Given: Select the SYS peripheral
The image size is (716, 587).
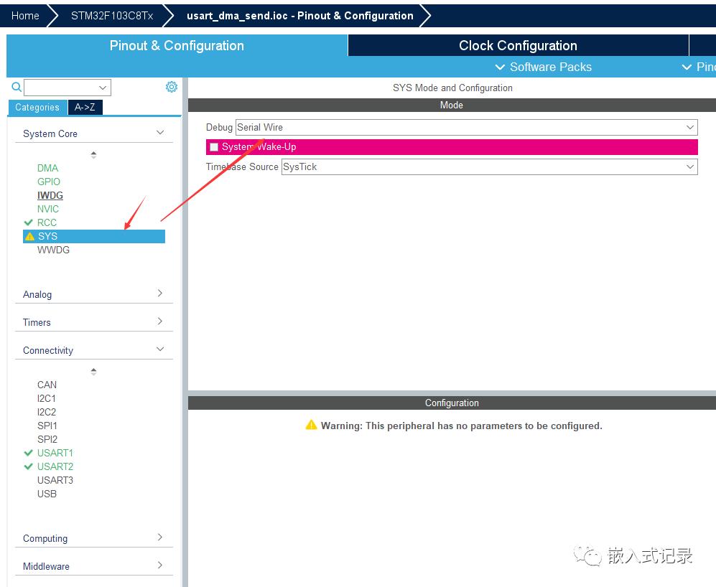Looking at the screenshot, I should tap(93, 236).
